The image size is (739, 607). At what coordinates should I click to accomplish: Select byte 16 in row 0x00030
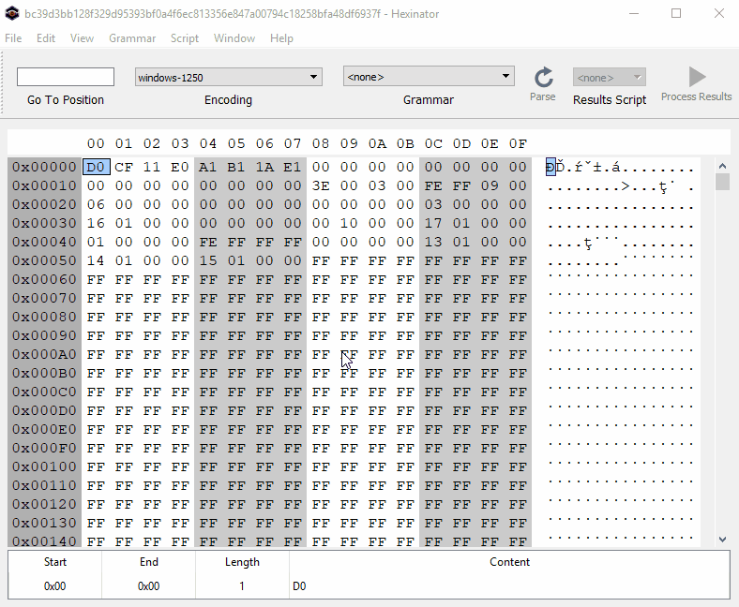[x=96, y=223]
